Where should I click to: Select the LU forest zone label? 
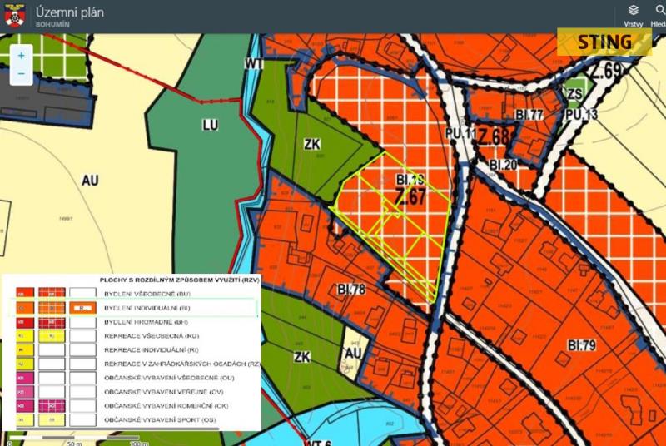point(211,125)
